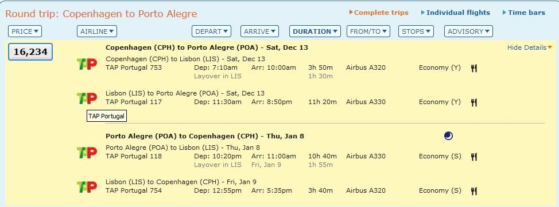Open the DEPART time dropdown

tap(211, 31)
